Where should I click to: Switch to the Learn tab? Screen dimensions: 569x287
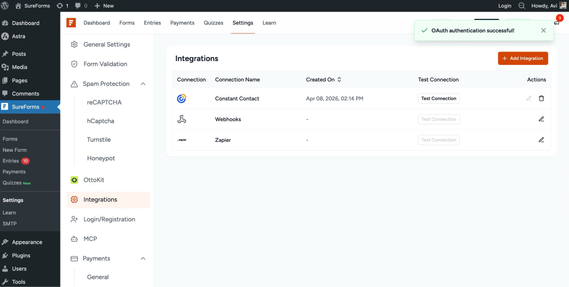pyautogui.click(x=269, y=23)
